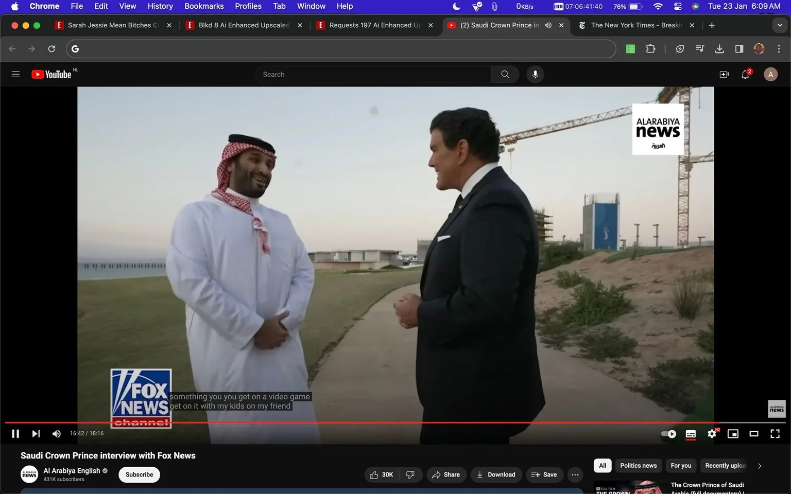791x494 pixels.
Task: Open YouTube notifications bell
Action: [x=745, y=74]
